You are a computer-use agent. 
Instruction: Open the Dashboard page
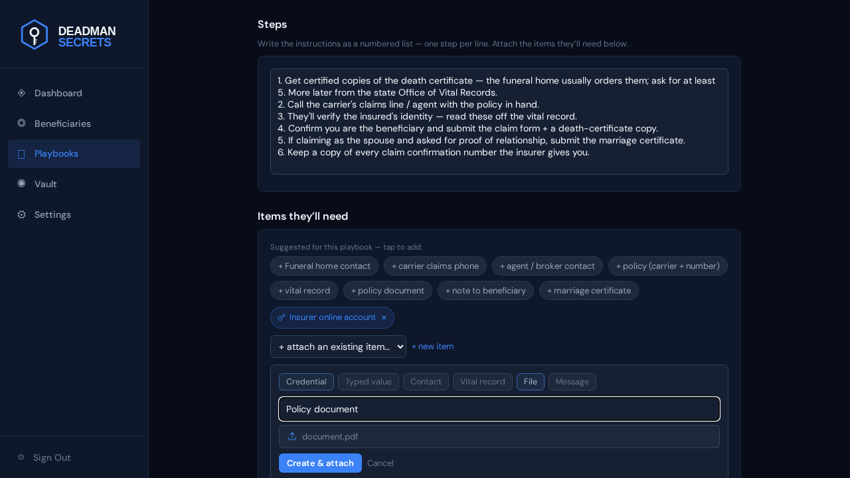coord(74,93)
